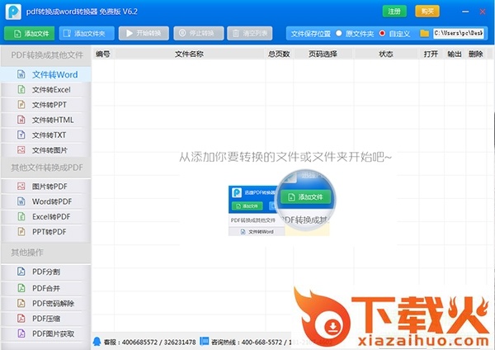This screenshot has height=350, width=495.
Task: Click the Word icon beside Word转PDF
Action: tap(21, 201)
